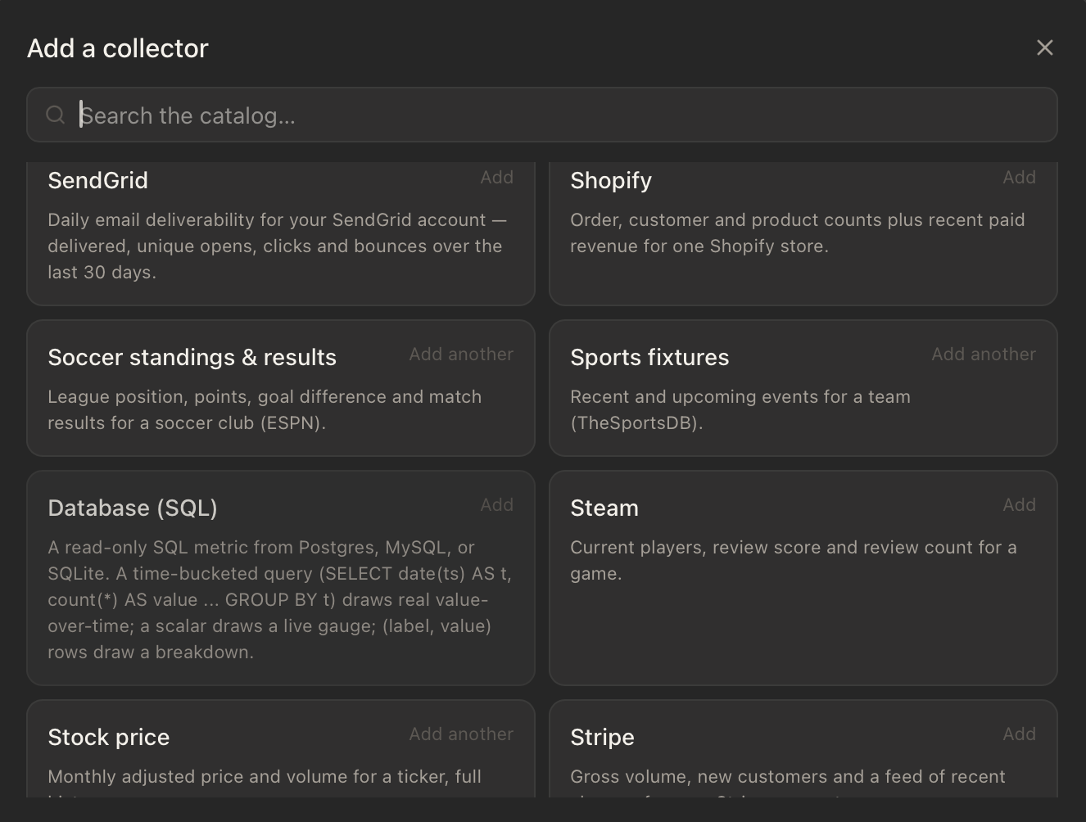Image resolution: width=1086 pixels, height=822 pixels.
Task: Open Soccer standings & results title
Action: pos(192,358)
